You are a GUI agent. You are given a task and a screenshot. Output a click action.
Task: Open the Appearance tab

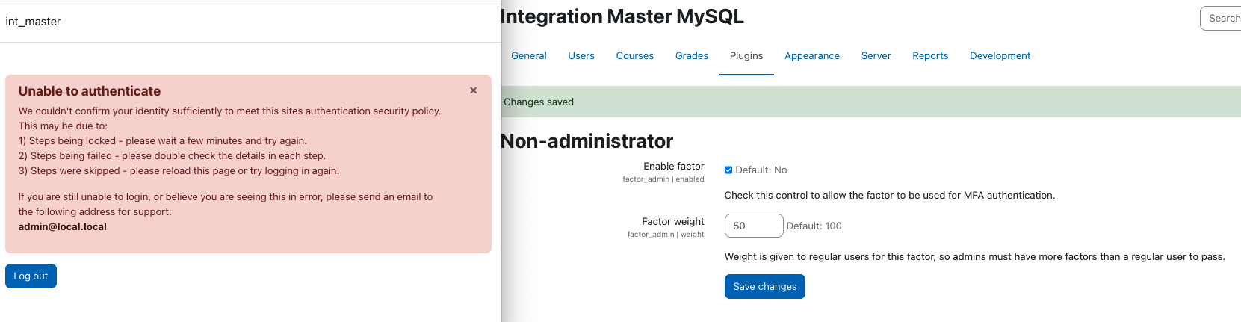(812, 56)
